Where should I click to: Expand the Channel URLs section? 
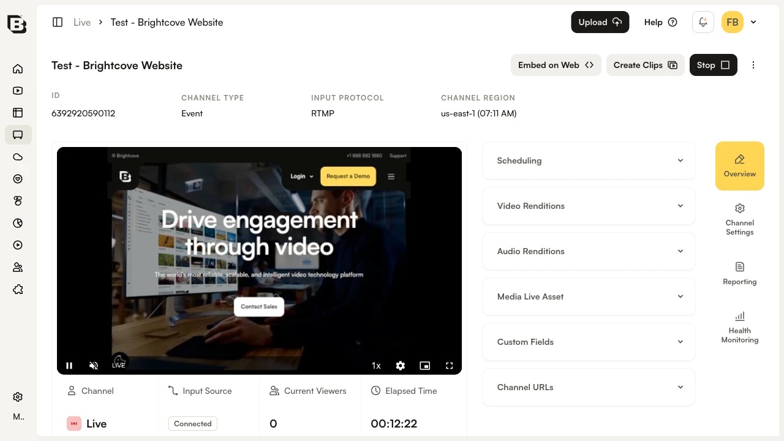point(589,387)
